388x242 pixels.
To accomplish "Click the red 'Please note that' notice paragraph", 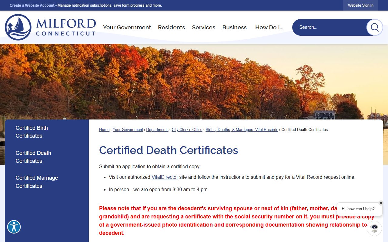I will tap(237, 221).
